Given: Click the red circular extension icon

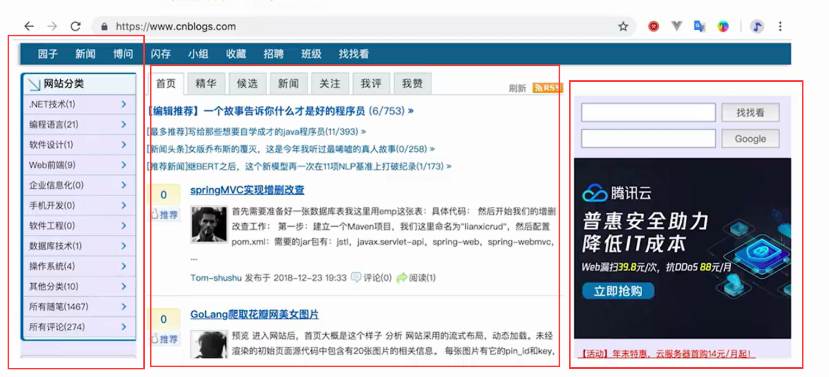Looking at the screenshot, I should coord(654,26).
